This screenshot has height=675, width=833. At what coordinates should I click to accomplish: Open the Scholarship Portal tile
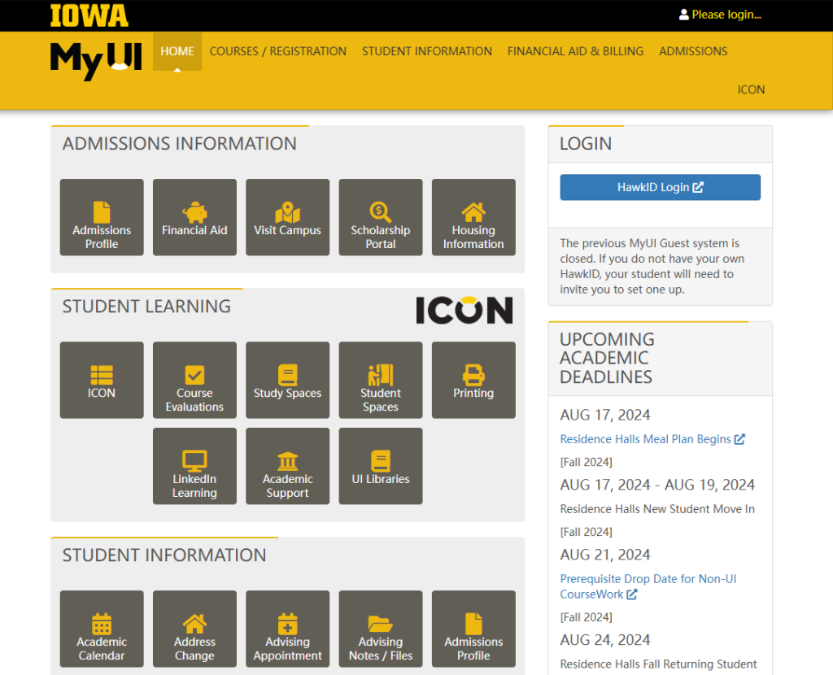point(381,217)
